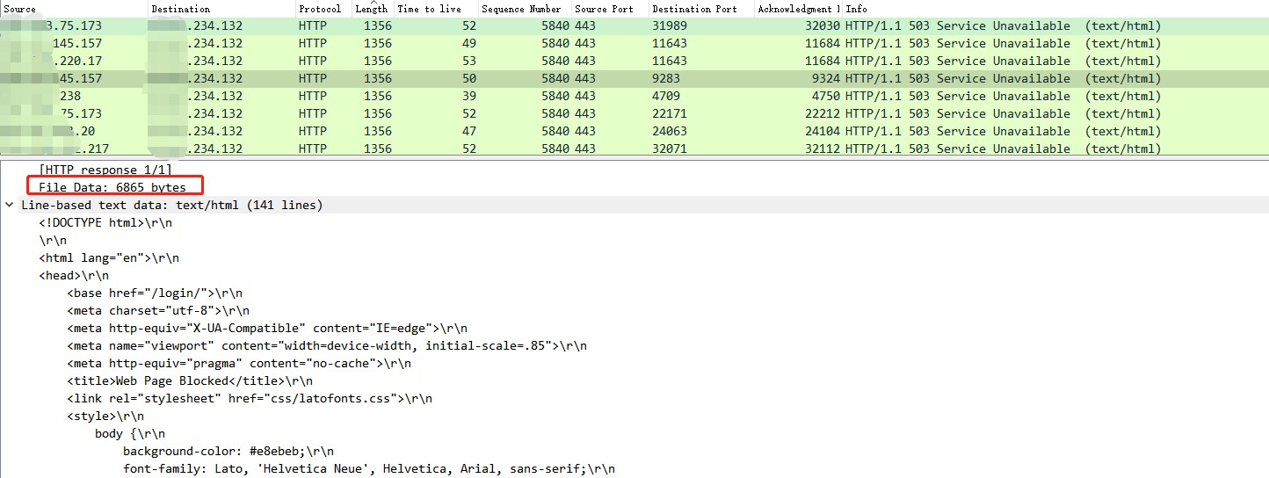
Task: Select the Web Page Blocked title line
Action: pos(190,380)
